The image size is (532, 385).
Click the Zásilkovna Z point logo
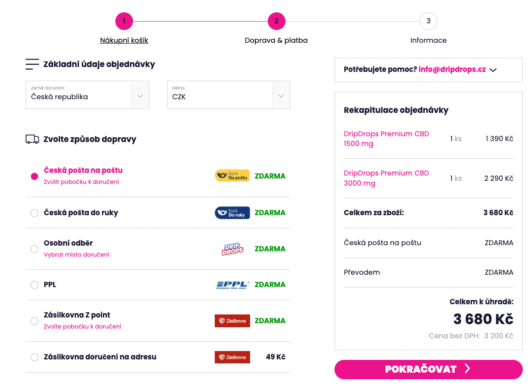[x=232, y=321]
